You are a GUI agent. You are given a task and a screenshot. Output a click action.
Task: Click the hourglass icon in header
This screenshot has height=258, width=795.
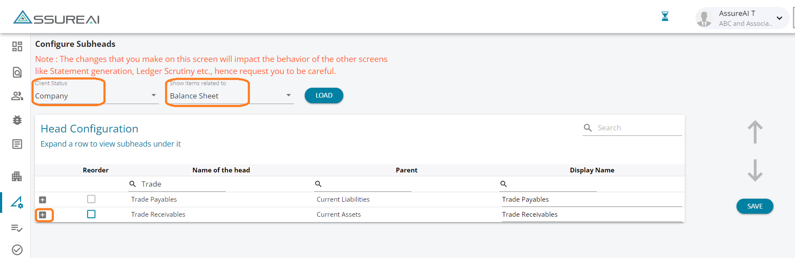(665, 17)
